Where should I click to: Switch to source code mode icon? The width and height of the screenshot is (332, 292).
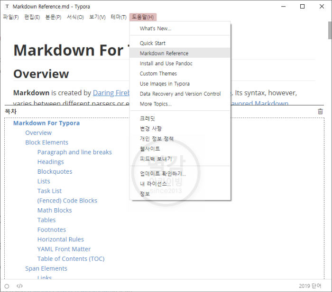tap(19, 286)
